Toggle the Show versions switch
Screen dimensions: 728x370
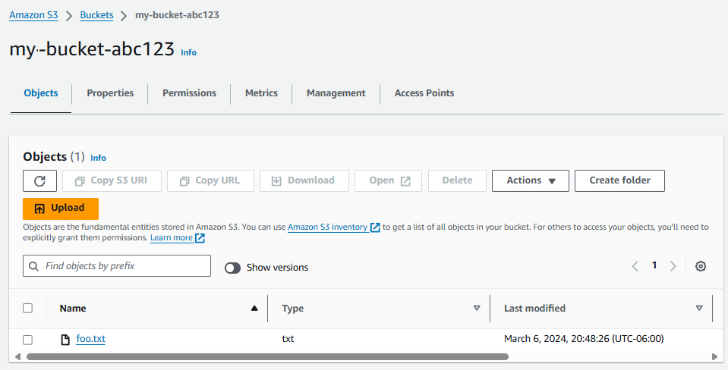coord(232,268)
